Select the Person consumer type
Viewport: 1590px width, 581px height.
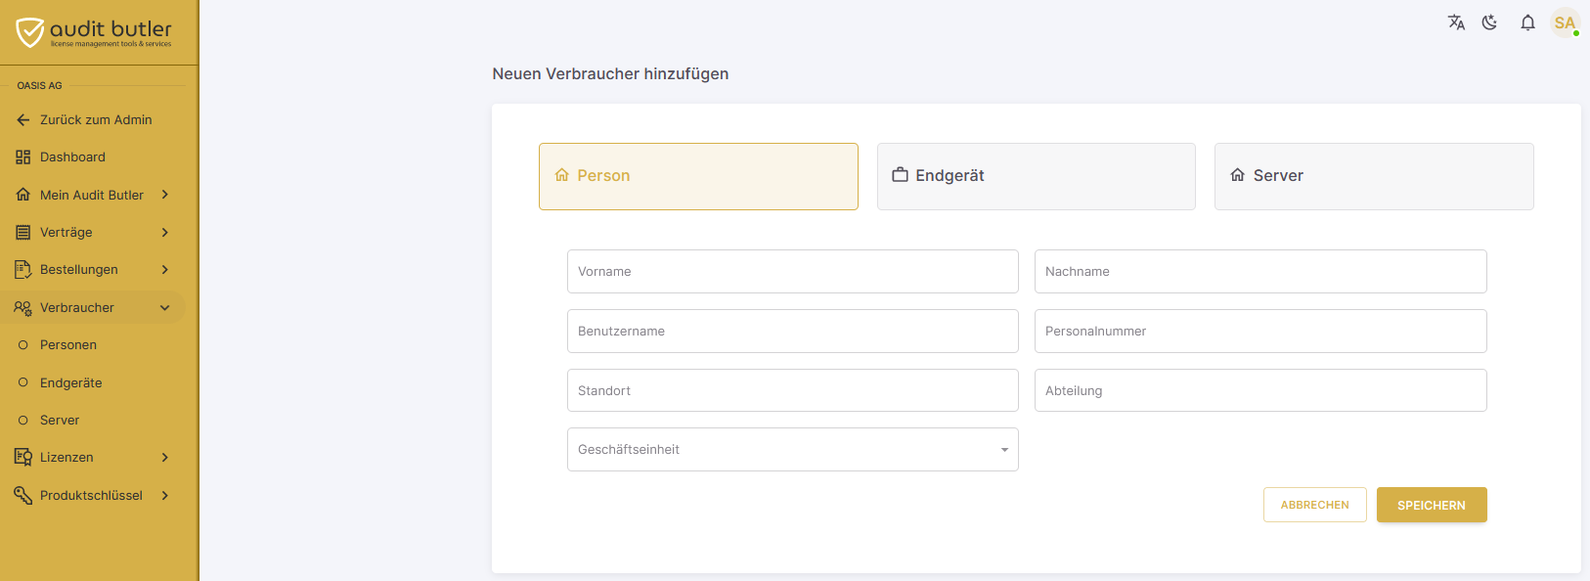[698, 176]
